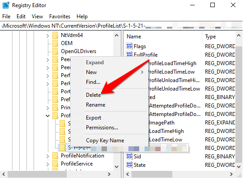
Task: Click REG_EXPAND type cell of ImagePath
Action: (220, 123)
